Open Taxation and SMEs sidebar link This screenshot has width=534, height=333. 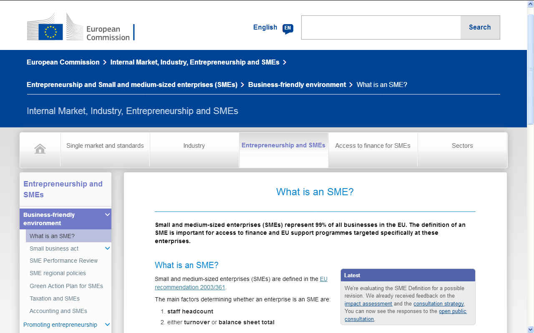[55, 298]
